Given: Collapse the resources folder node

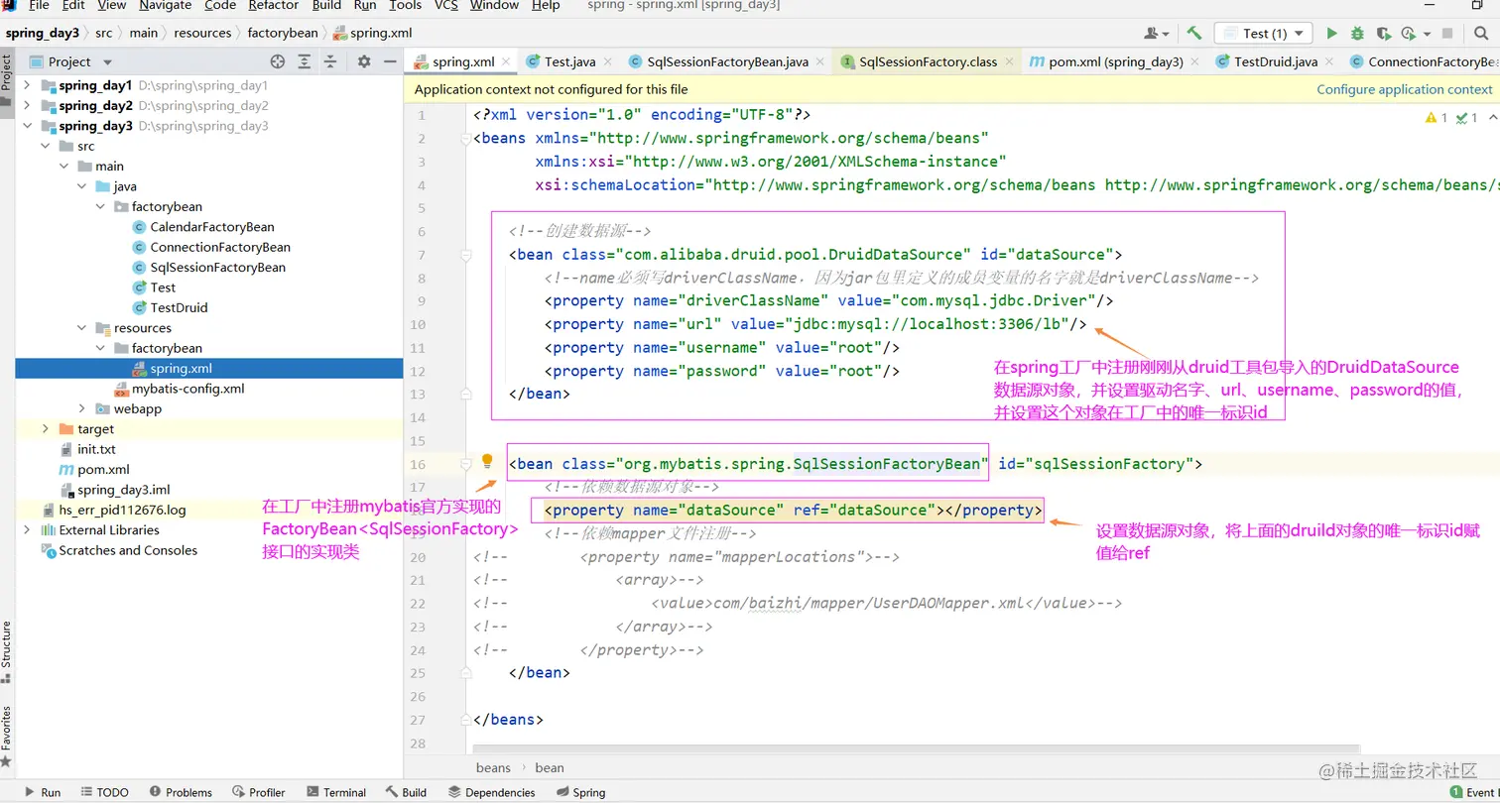Looking at the screenshot, I should [x=82, y=328].
